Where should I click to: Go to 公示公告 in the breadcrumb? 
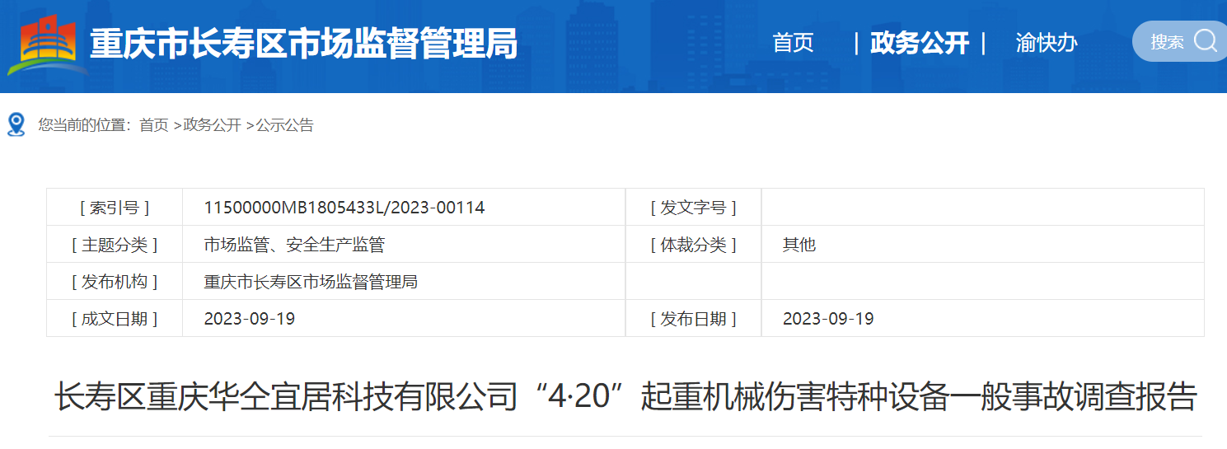(x=285, y=125)
